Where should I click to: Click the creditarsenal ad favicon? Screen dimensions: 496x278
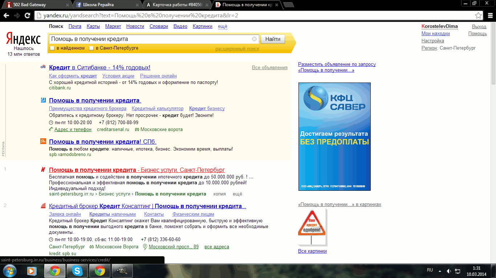(43, 100)
